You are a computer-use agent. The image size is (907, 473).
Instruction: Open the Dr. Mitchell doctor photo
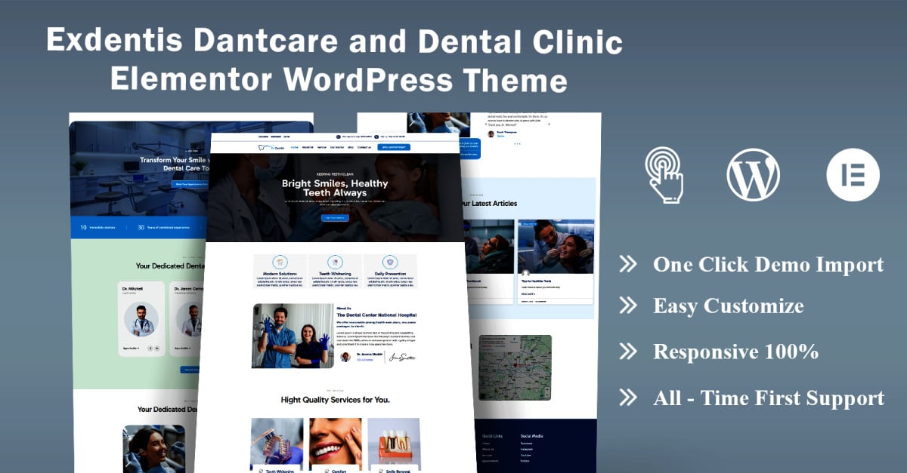click(x=141, y=318)
